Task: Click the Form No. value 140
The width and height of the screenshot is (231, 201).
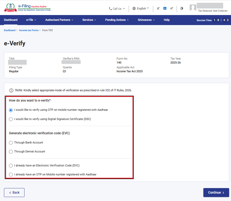Action: pyautogui.click(x=119, y=63)
